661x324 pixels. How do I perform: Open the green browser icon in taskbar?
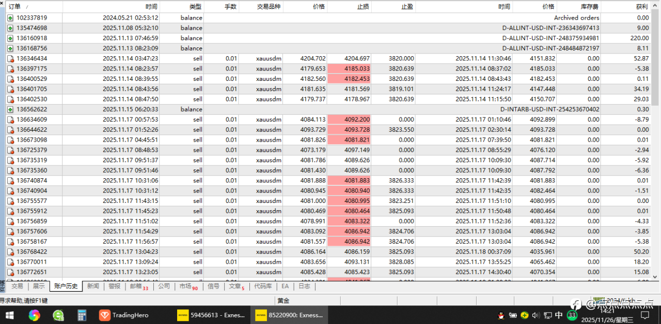[58, 315]
